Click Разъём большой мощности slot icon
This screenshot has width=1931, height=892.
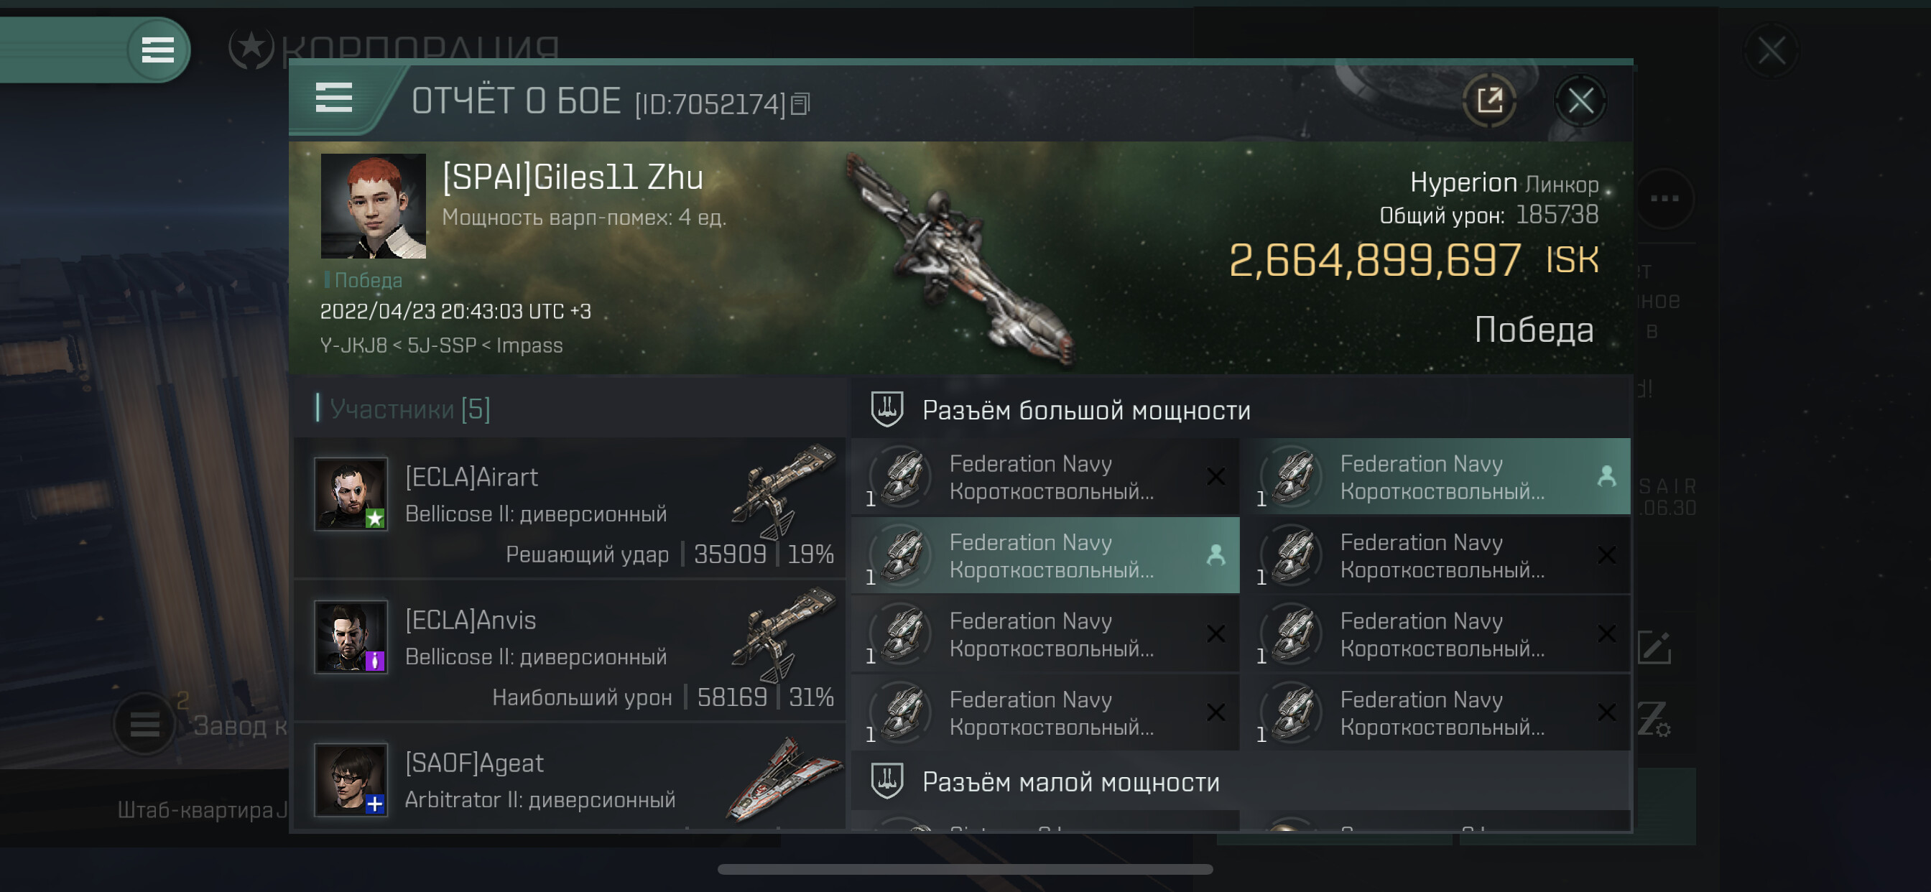[886, 409]
